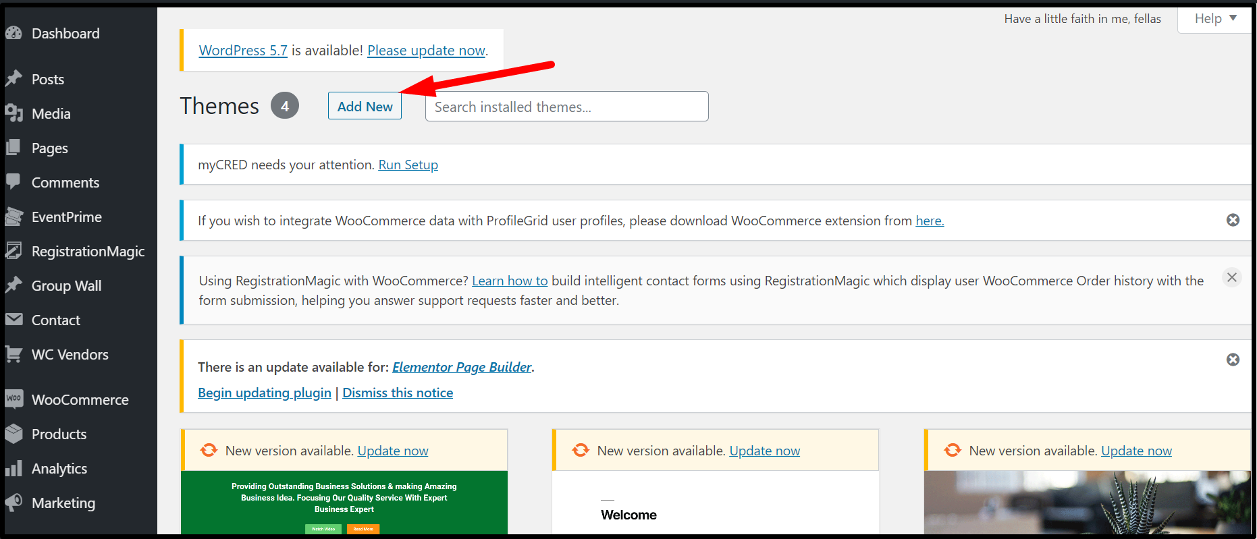Screen dimensions: 1257x539
Task: Open the EventPrime menu item
Action: pos(66,217)
